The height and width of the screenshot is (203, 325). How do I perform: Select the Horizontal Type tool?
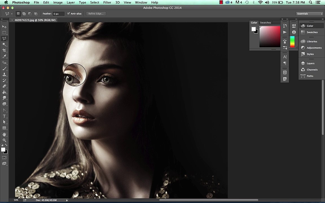(4, 116)
